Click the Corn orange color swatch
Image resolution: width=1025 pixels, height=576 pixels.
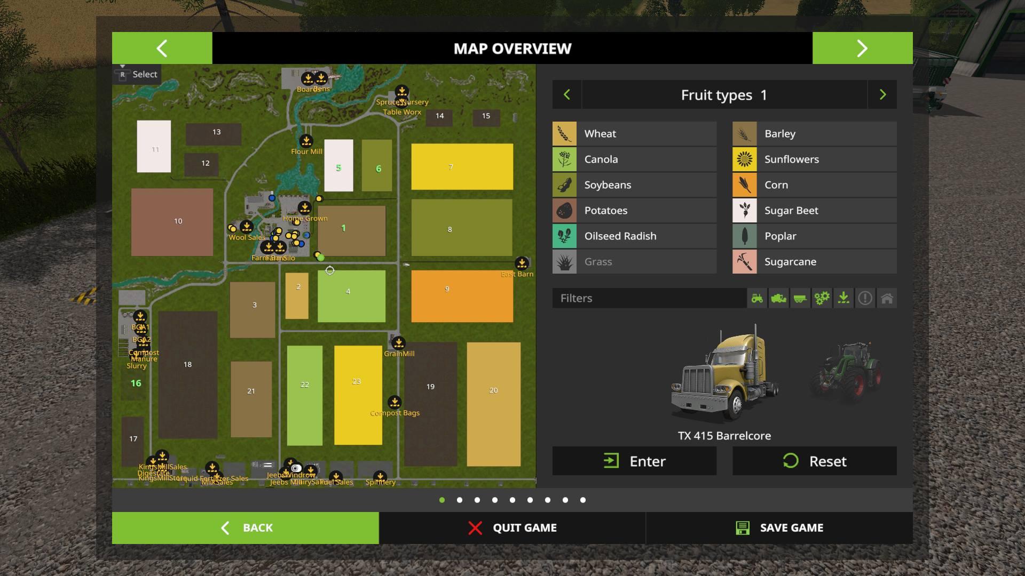(x=744, y=185)
